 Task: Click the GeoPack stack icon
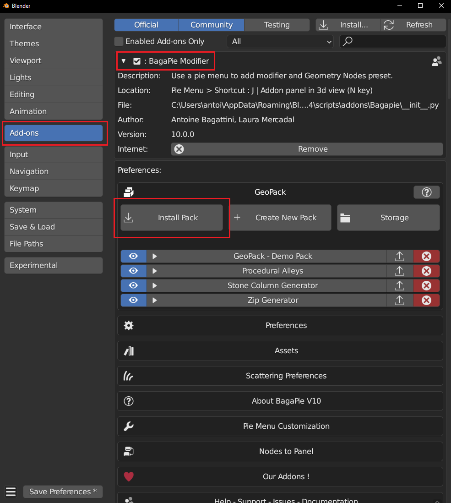click(129, 192)
